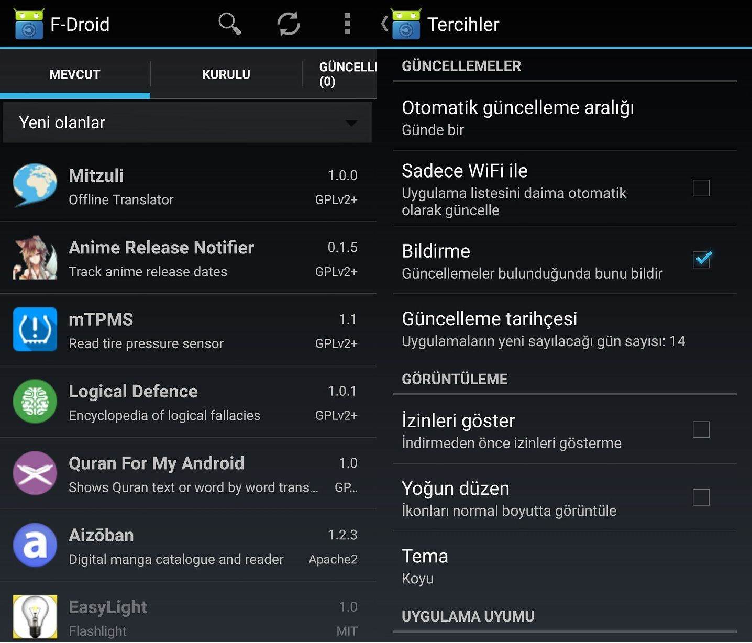Tap the Quran For My Android icon
Screen dimensions: 752x643
(x=35, y=473)
